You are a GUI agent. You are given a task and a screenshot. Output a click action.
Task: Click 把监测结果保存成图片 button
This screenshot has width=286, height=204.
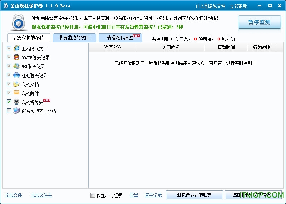click(253, 195)
